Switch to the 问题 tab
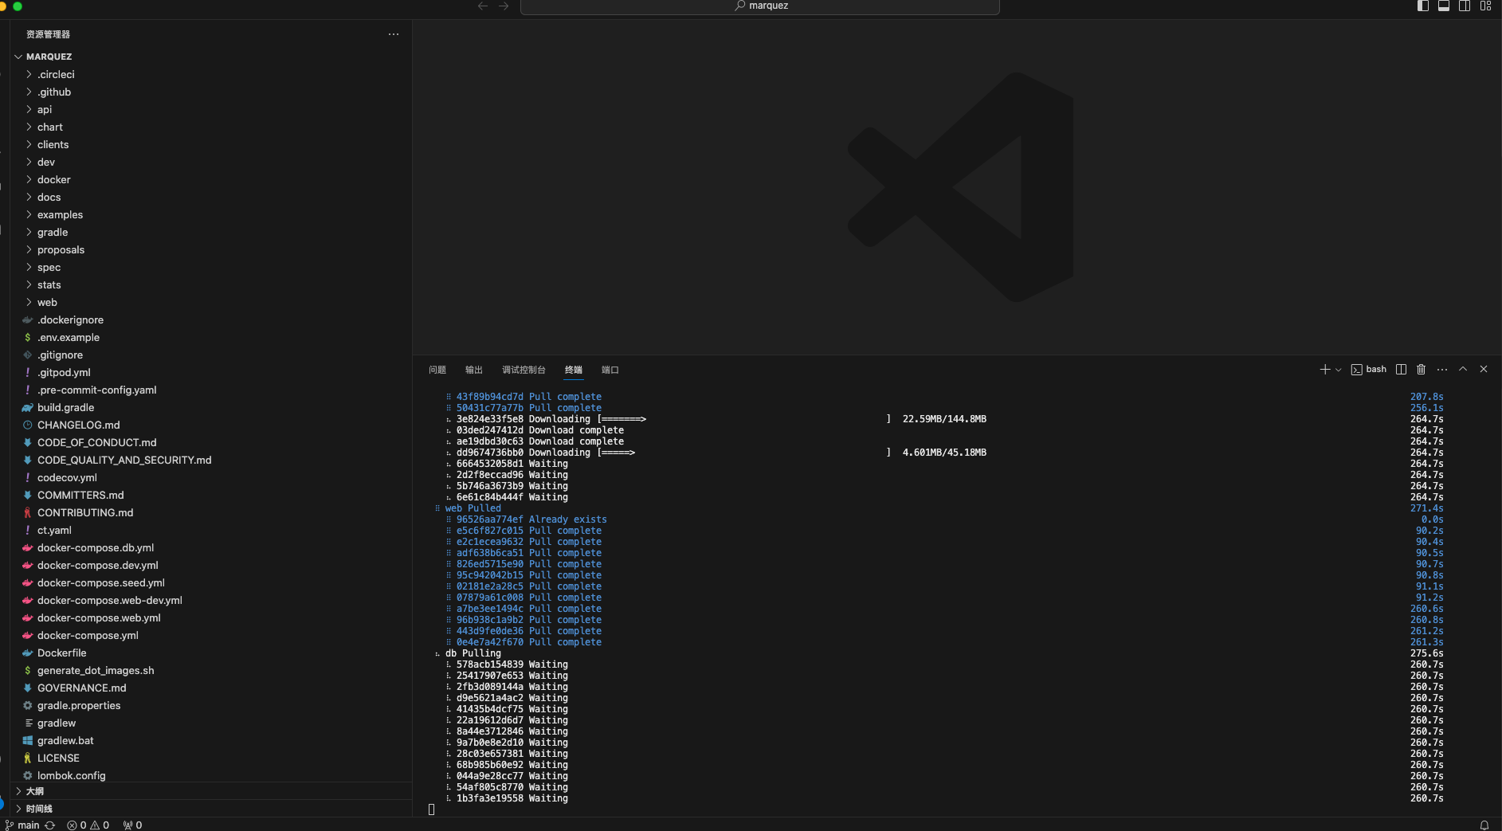 click(437, 370)
